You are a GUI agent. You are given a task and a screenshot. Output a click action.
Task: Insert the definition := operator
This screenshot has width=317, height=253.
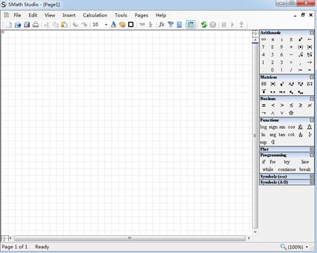click(301, 70)
